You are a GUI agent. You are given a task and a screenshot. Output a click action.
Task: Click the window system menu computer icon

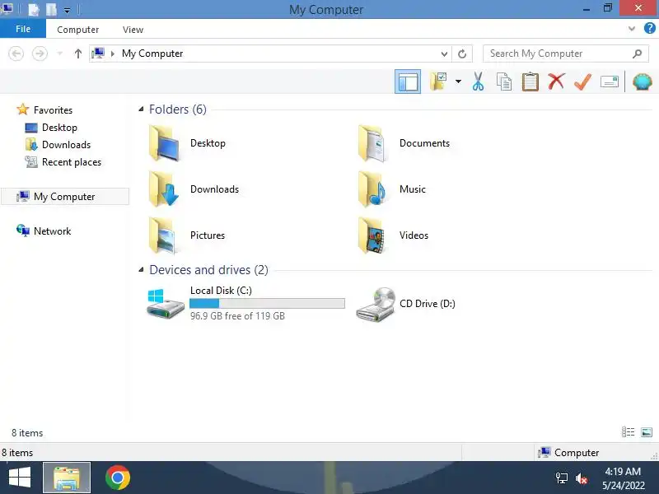click(x=7, y=8)
